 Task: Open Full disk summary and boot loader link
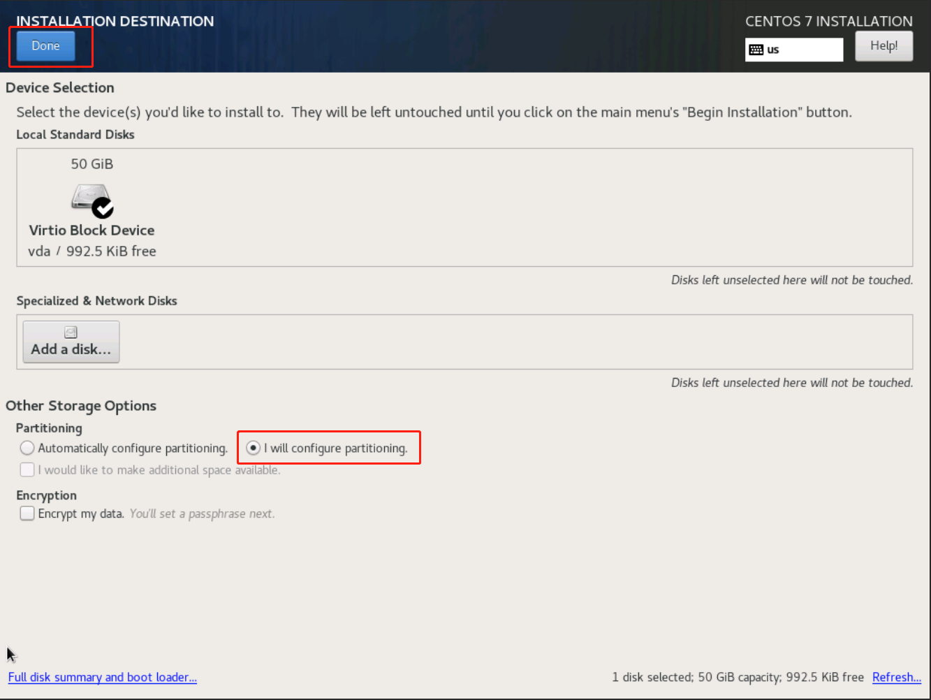click(103, 677)
